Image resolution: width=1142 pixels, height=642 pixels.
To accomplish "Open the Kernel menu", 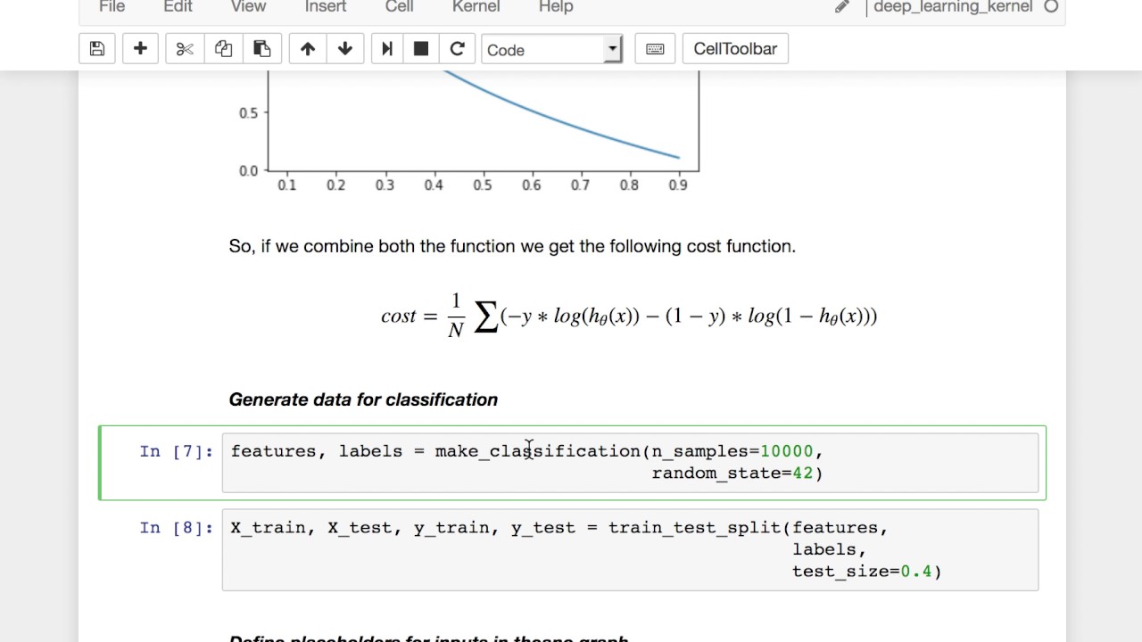I will tap(476, 7).
